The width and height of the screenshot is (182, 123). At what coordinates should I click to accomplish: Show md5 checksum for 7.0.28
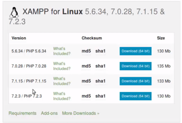tap(86, 66)
